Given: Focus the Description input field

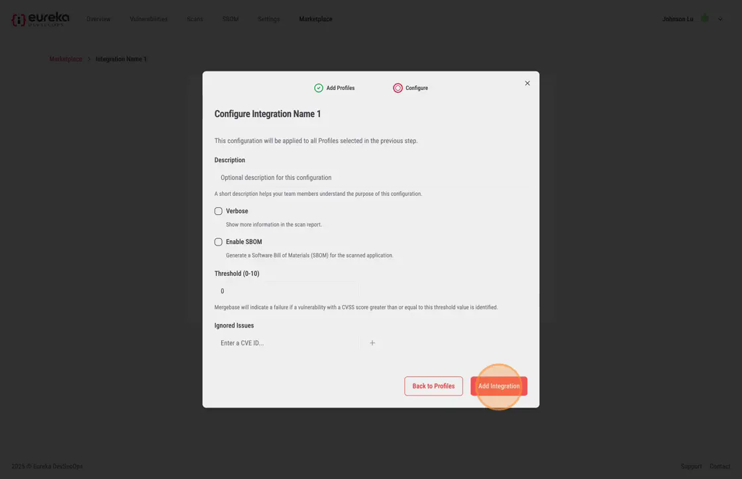Looking at the screenshot, I should [372, 177].
